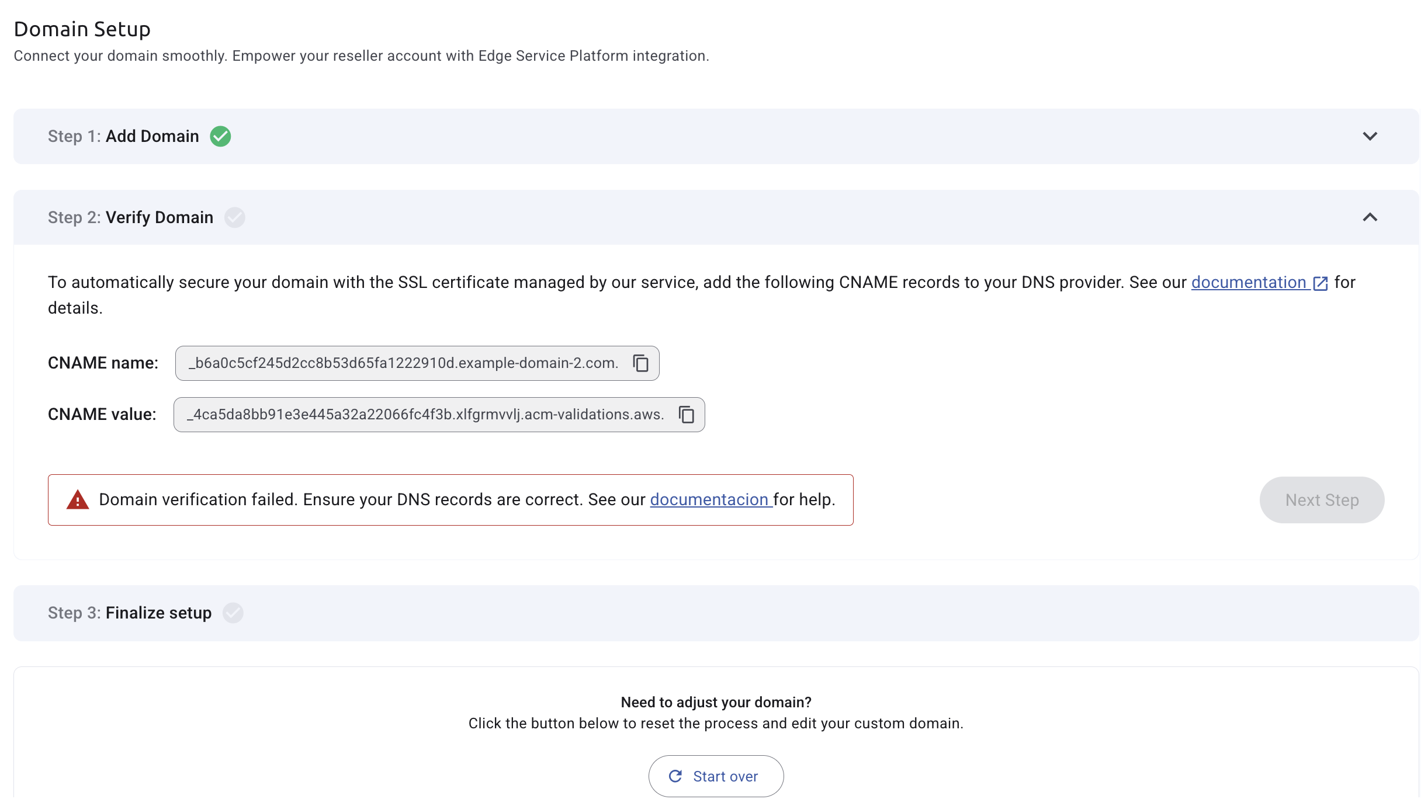
Task: Click the red warning triangle icon
Action: point(78,500)
